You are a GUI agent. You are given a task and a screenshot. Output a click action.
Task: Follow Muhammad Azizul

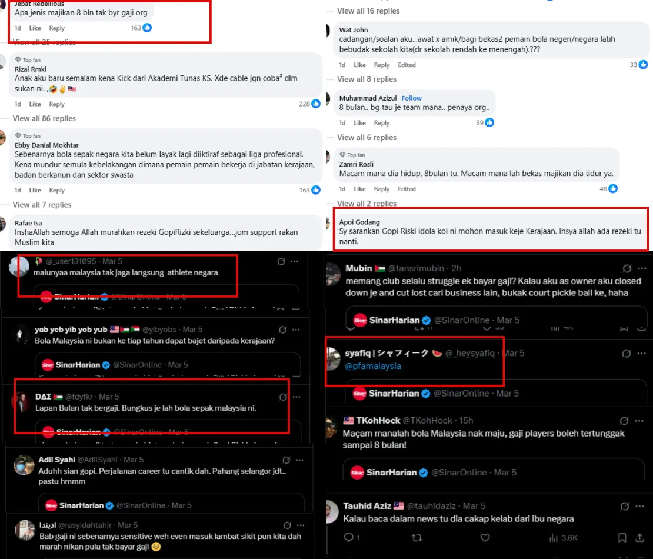coord(411,98)
